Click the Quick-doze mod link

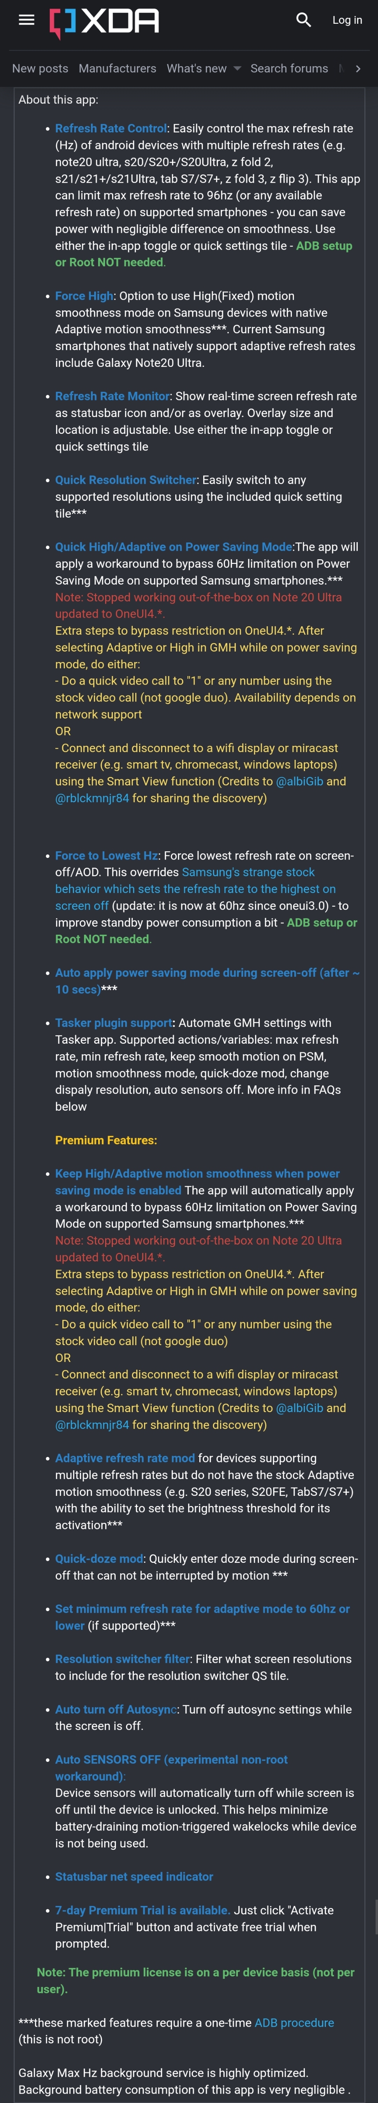click(99, 1559)
